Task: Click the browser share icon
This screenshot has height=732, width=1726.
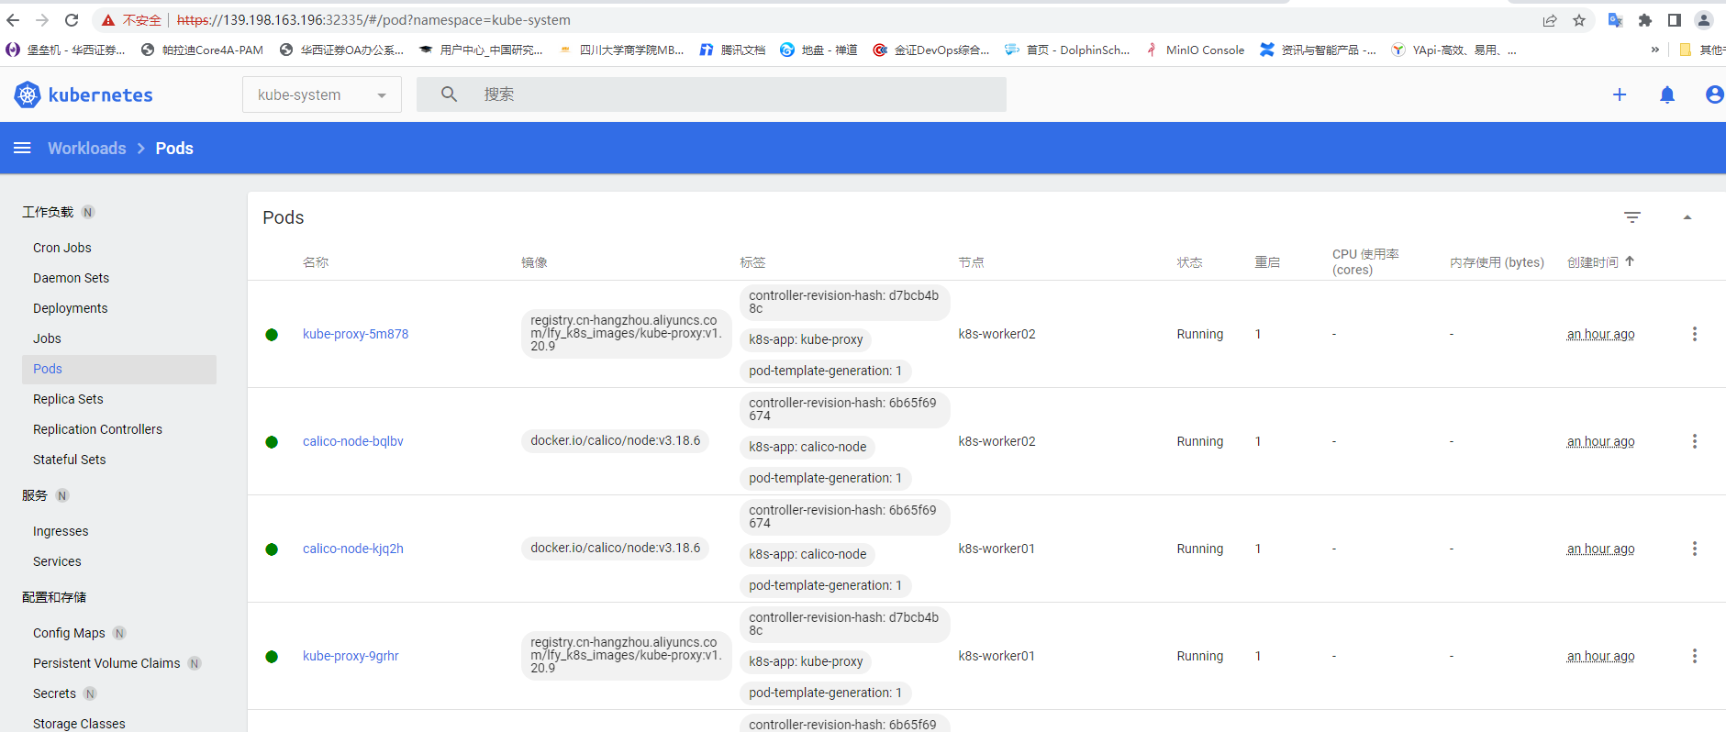Action: tap(1550, 20)
